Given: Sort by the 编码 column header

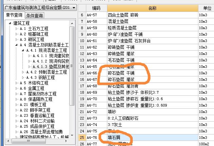Looking at the screenshot, I should coord(96,8).
